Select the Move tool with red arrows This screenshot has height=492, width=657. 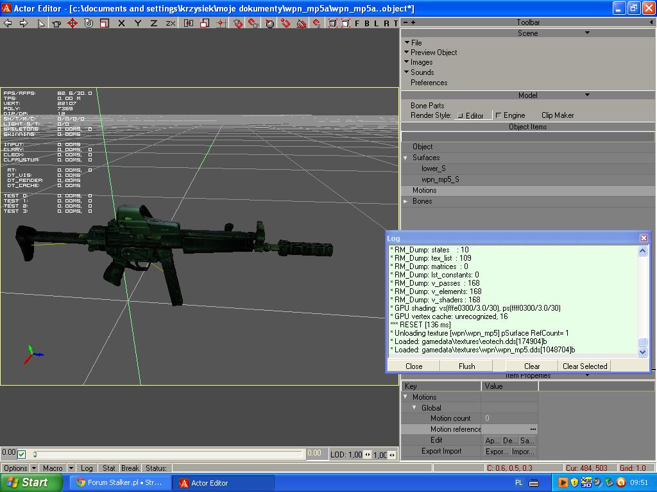[x=73, y=23]
